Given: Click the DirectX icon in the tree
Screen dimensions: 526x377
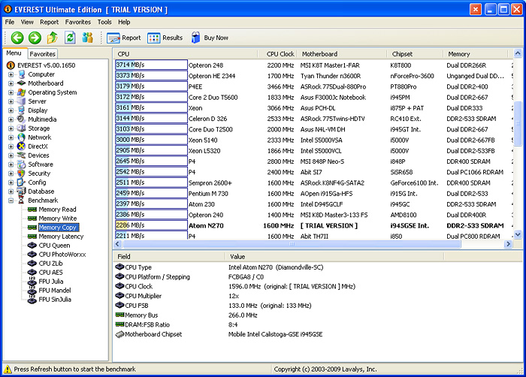Looking at the screenshot, I should 22,146.
